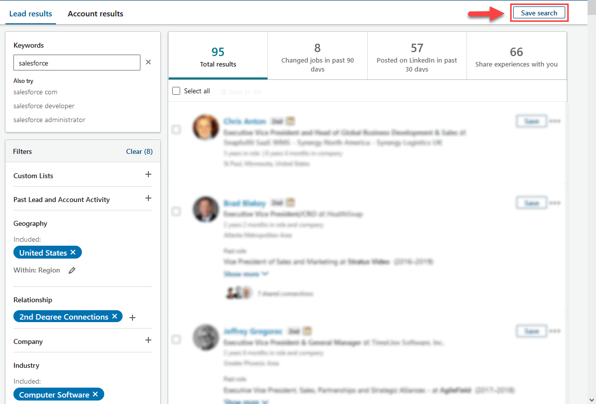The width and height of the screenshot is (596, 404).
Task: Tick the Select all checkbox
Action: pyautogui.click(x=176, y=91)
